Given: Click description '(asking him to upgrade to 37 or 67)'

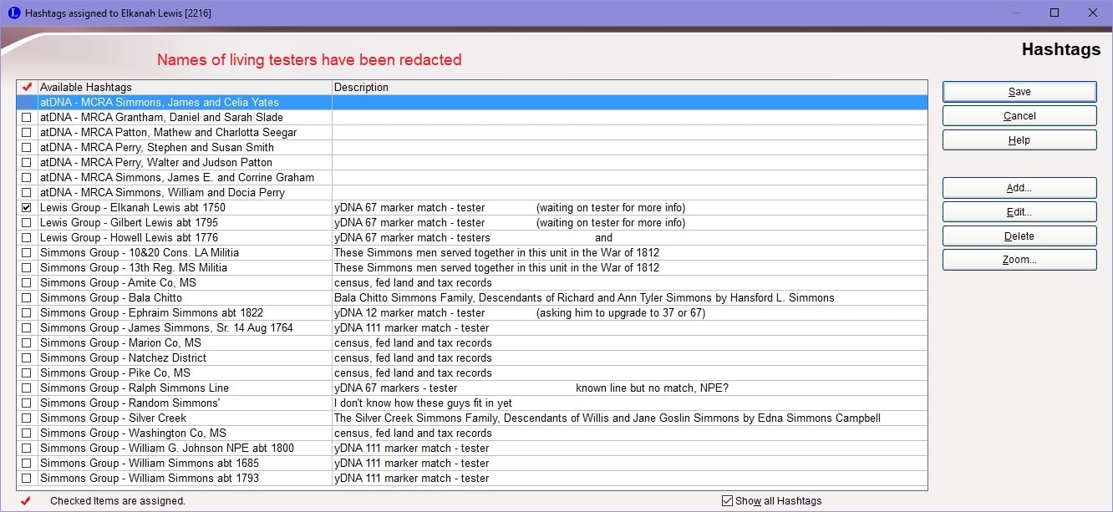Looking at the screenshot, I should click(x=621, y=313).
